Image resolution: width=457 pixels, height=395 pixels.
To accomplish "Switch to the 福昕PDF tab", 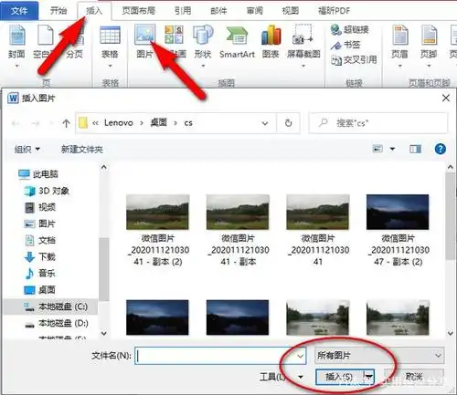I will coord(334,11).
